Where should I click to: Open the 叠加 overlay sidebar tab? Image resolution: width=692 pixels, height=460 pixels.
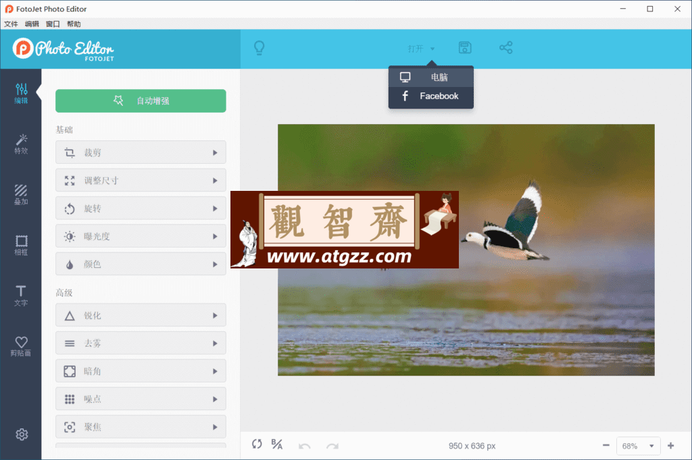(21, 195)
